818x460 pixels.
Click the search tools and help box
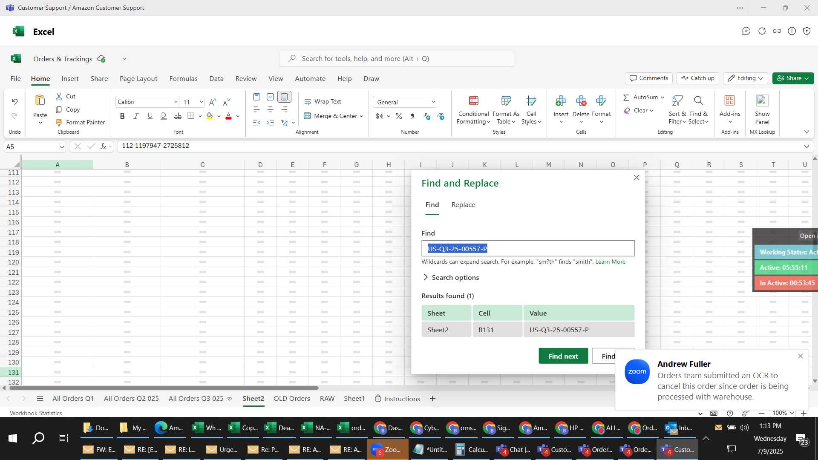(x=397, y=58)
